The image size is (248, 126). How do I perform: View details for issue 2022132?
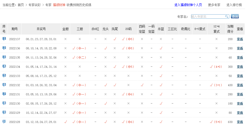click(x=240, y=85)
